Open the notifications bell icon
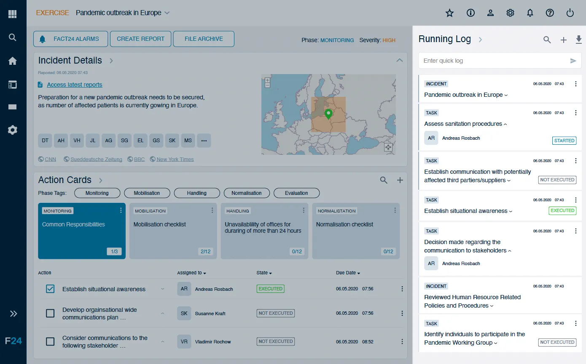The image size is (586, 364). pyautogui.click(x=530, y=13)
